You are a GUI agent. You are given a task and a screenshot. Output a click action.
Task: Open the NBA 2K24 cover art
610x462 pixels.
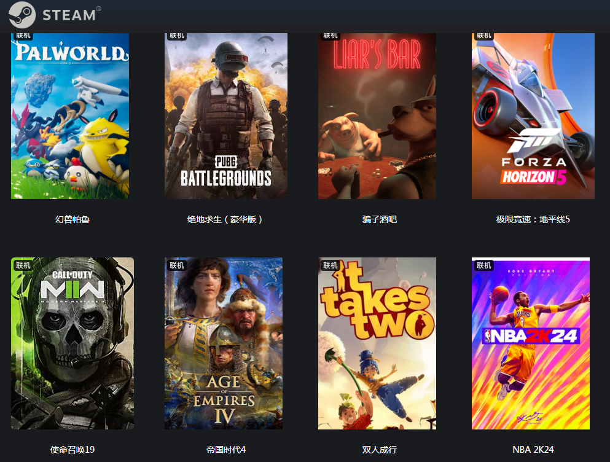(531, 343)
